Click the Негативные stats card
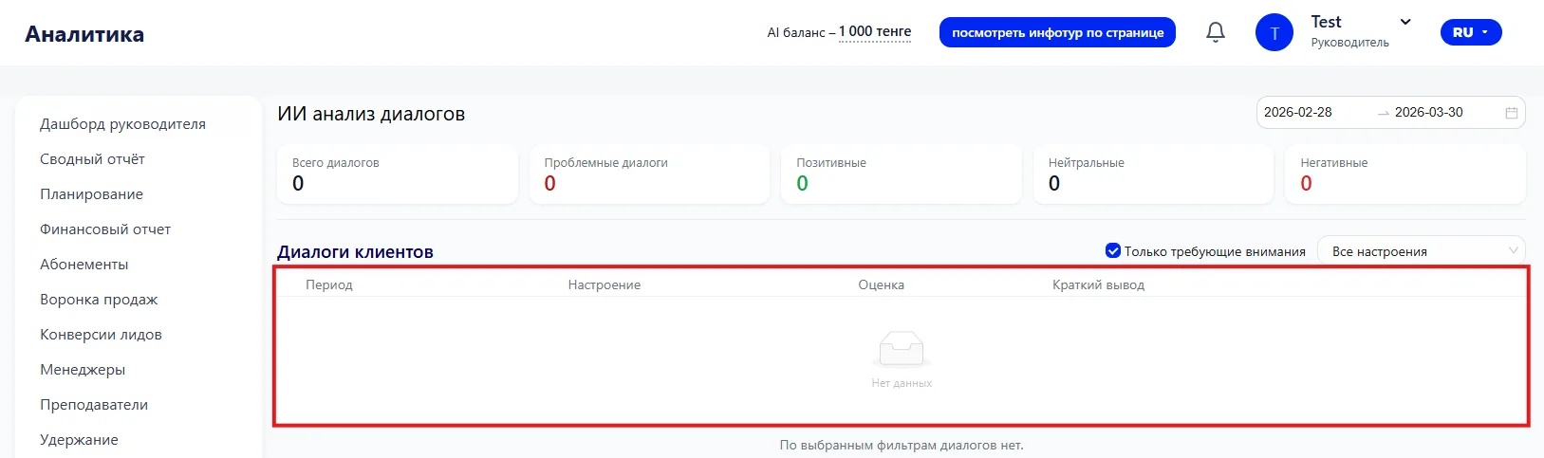Image resolution: width=1544 pixels, height=458 pixels. point(1405,174)
